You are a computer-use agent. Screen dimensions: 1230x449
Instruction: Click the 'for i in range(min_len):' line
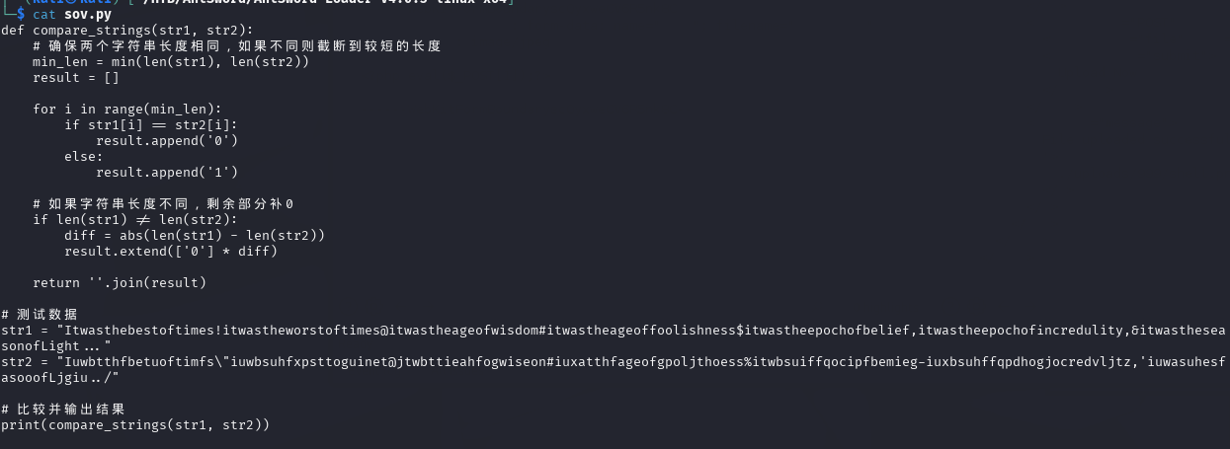click(127, 110)
